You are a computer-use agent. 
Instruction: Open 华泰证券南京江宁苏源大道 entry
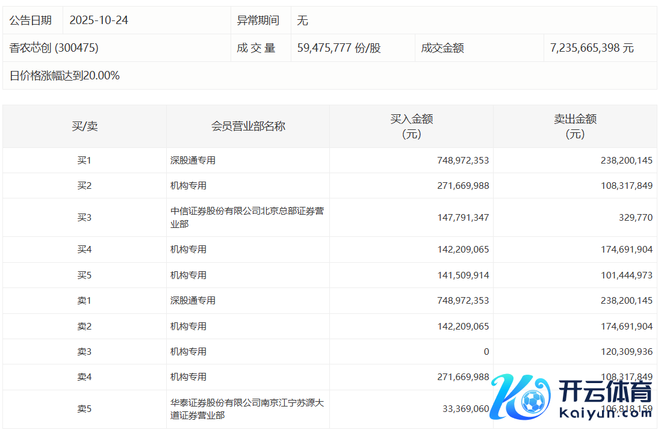click(x=247, y=409)
